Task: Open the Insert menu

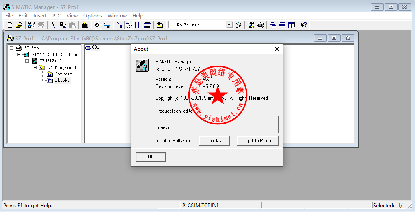Action: [40, 15]
